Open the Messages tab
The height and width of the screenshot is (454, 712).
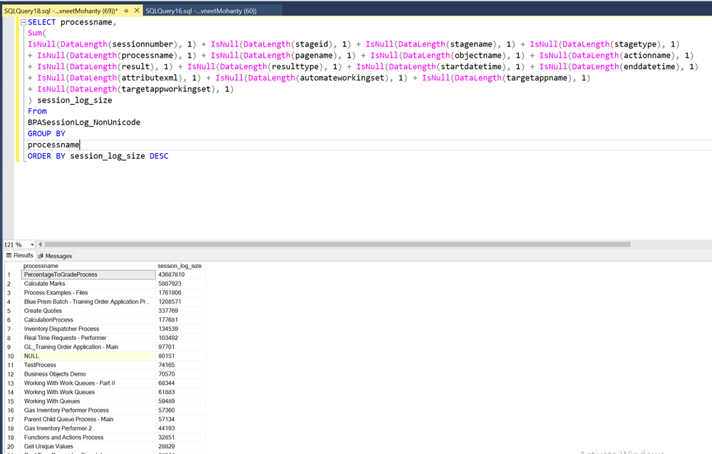point(55,256)
